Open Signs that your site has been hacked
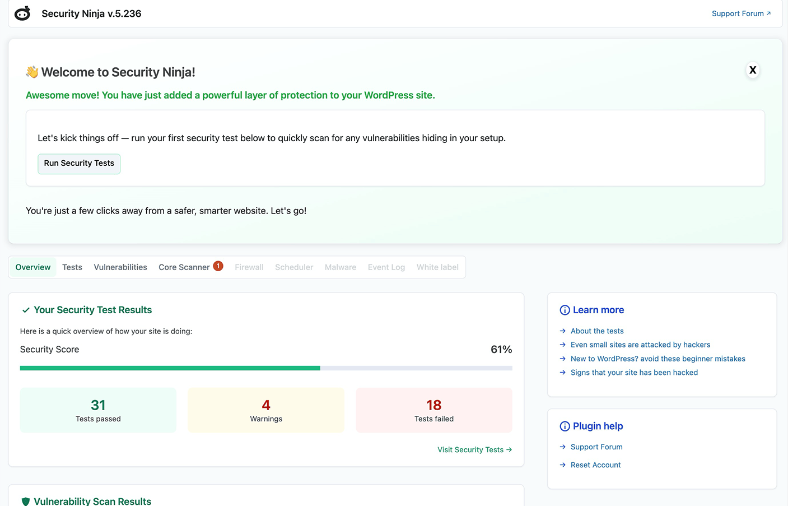788x506 pixels. click(634, 372)
